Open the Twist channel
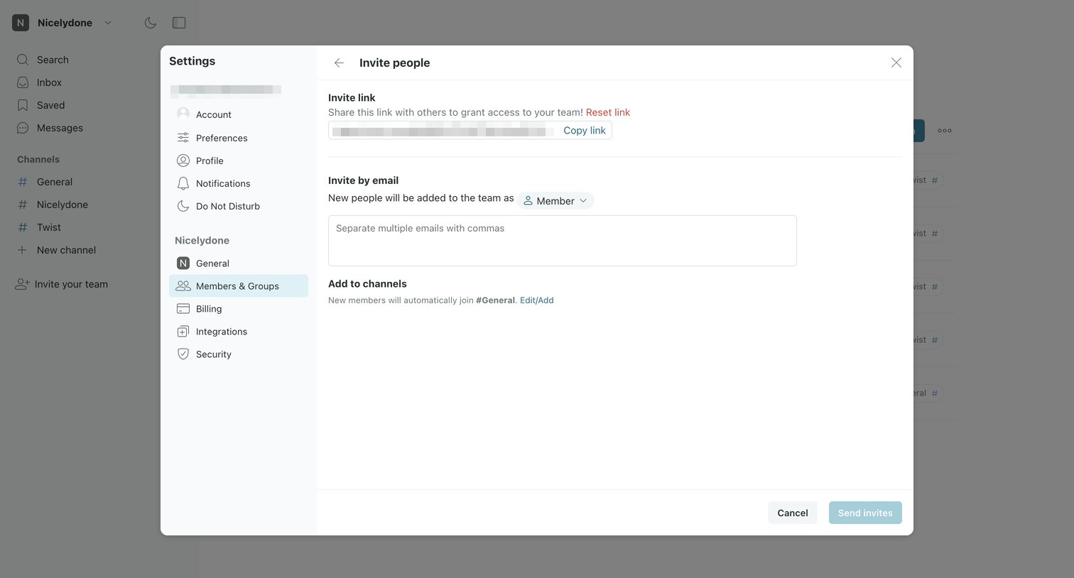The width and height of the screenshot is (1074, 578). [49, 227]
